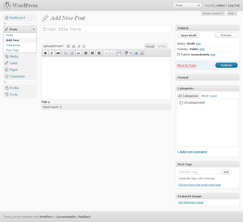Click the insert link chain icon
Viewport: 243px width, 222px height.
106,53
